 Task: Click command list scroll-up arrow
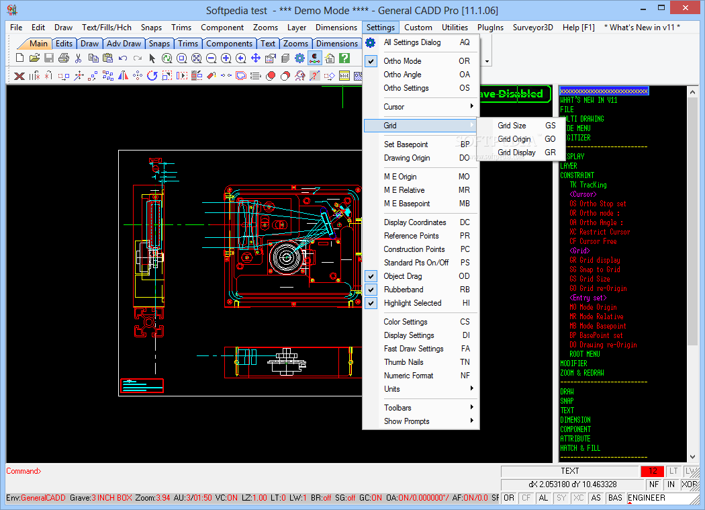coord(692,92)
